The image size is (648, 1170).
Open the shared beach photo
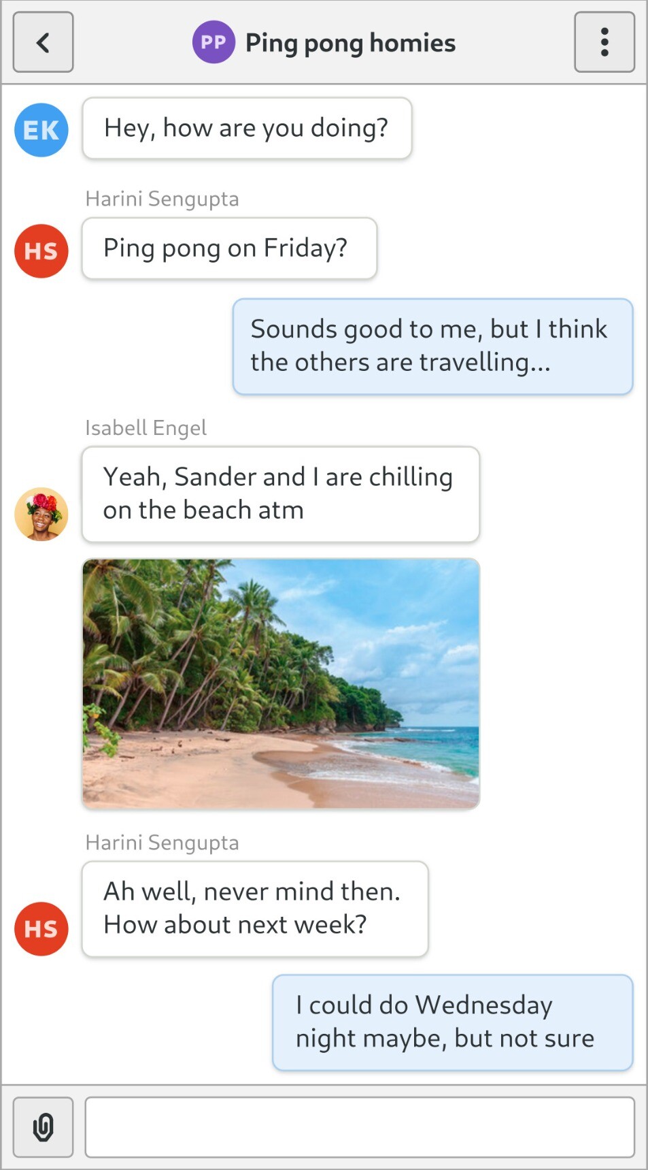tap(281, 683)
